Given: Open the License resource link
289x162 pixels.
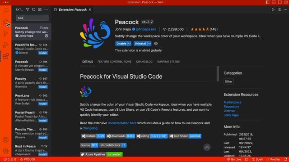Looking at the screenshot, I should 229,111.
